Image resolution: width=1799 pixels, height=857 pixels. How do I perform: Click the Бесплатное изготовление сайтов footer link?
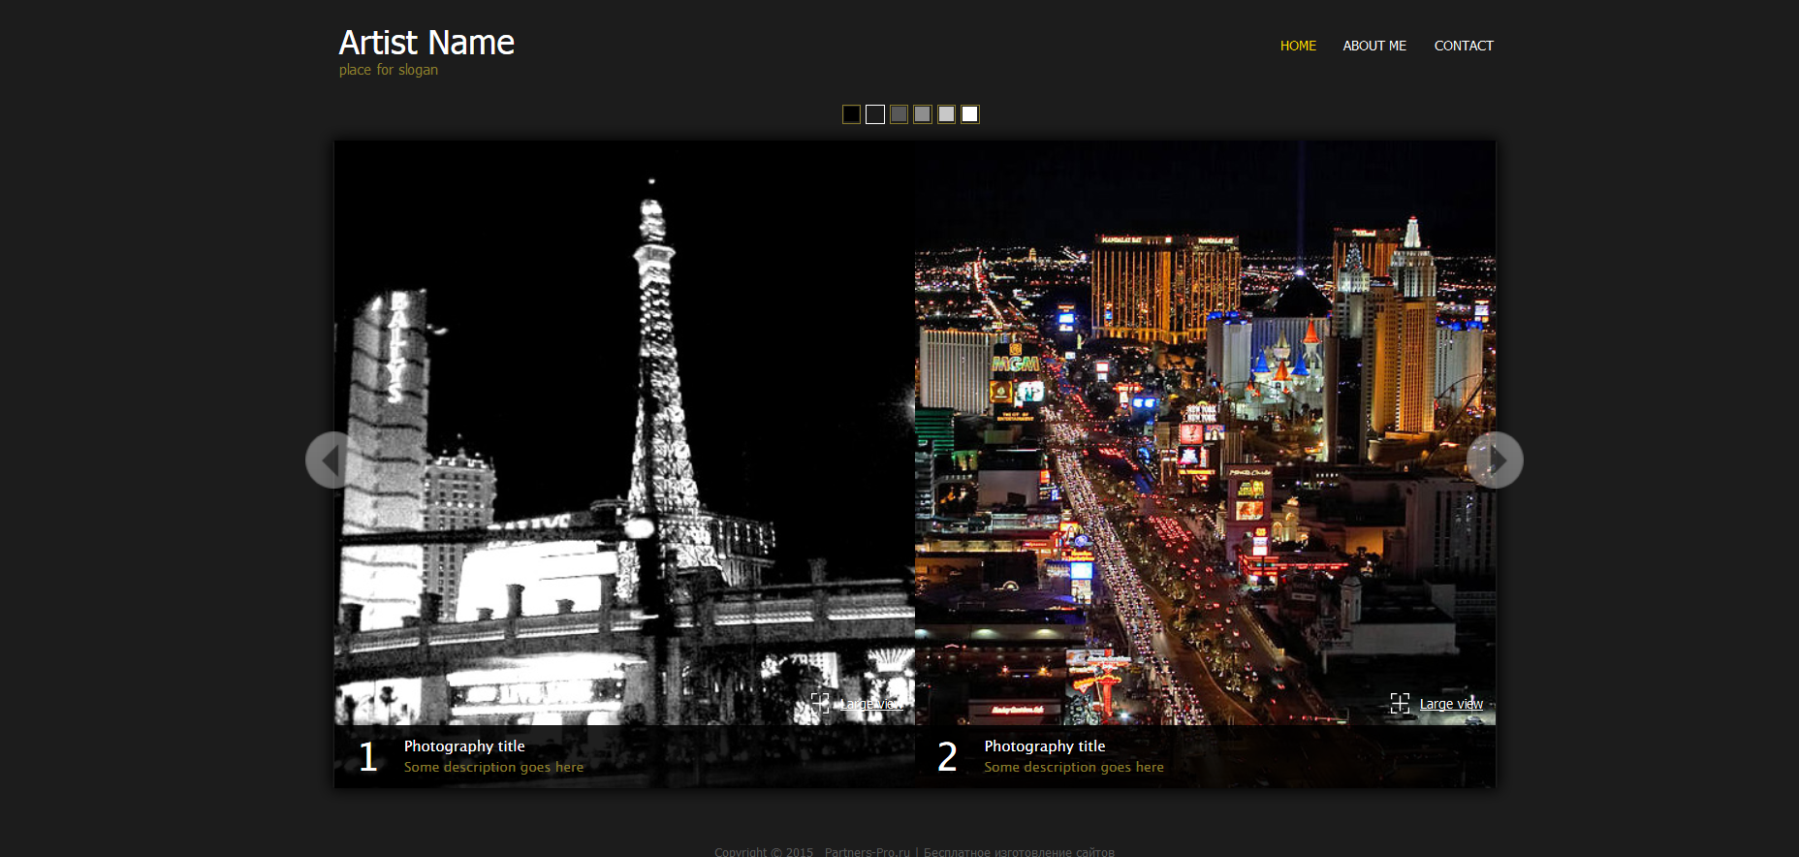[1019, 851]
